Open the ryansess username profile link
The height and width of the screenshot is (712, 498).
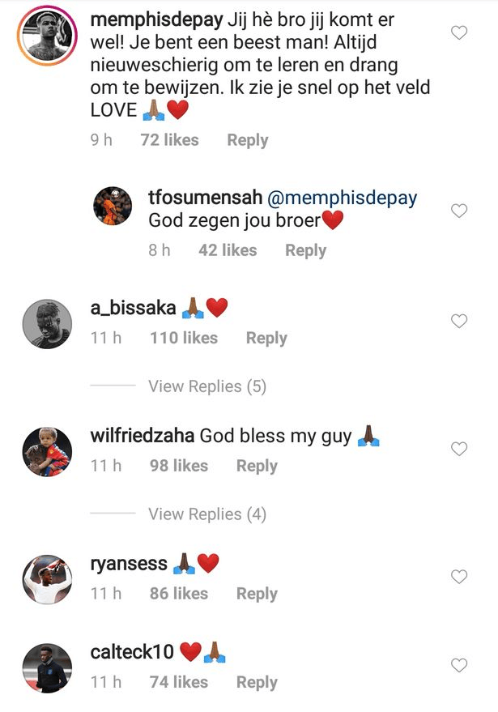[x=129, y=564]
